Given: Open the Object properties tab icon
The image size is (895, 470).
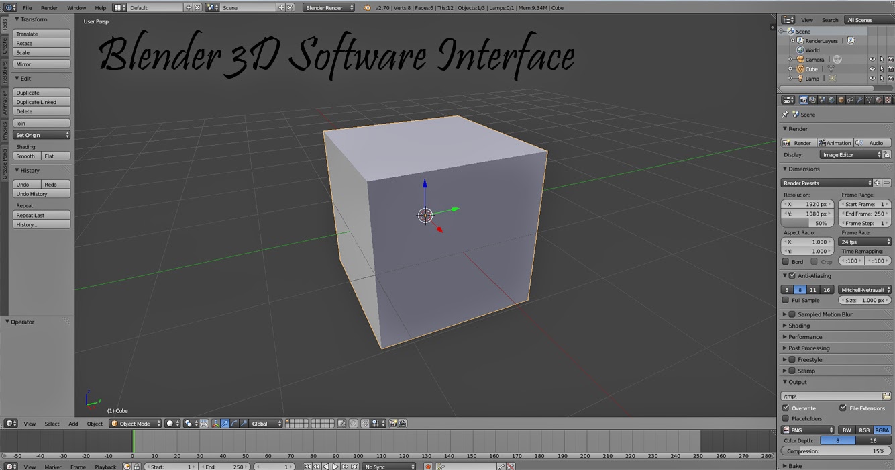Looking at the screenshot, I should click(x=841, y=100).
